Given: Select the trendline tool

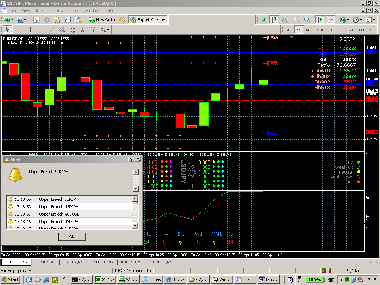Looking at the screenshot, I should point(51,30).
